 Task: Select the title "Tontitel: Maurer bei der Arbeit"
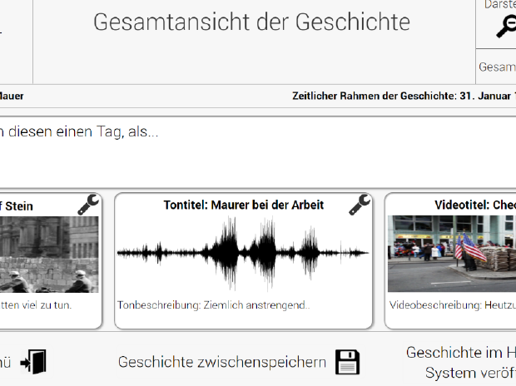pos(244,205)
